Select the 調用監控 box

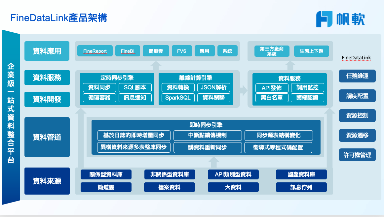(x=308, y=87)
